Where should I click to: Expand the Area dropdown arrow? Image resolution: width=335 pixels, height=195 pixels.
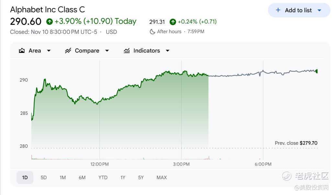click(49, 51)
